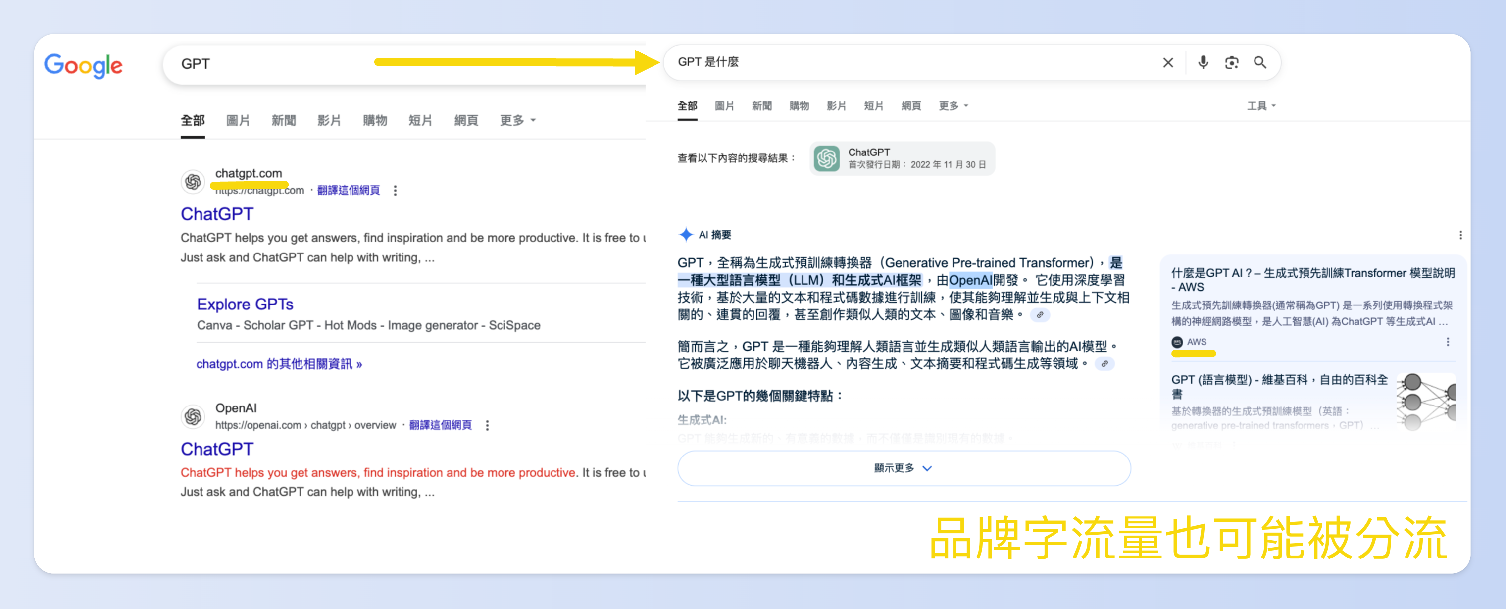Select 網頁 tab in left results
Image resolution: width=1506 pixels, height=609 pixels.
click(x=466, y=121)
